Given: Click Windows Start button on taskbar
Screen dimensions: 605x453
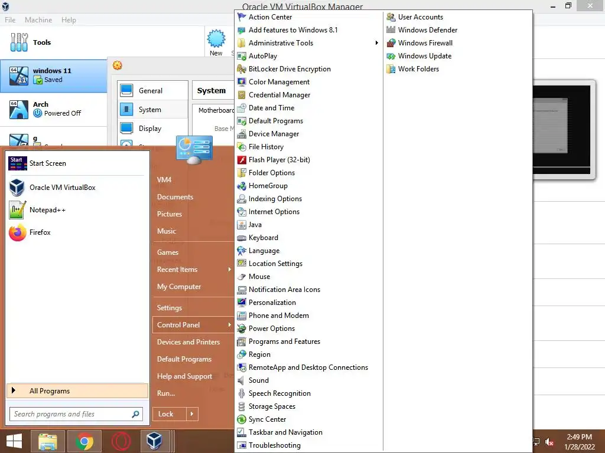Looking at the screenshot, I should click(x=14, y=441).
